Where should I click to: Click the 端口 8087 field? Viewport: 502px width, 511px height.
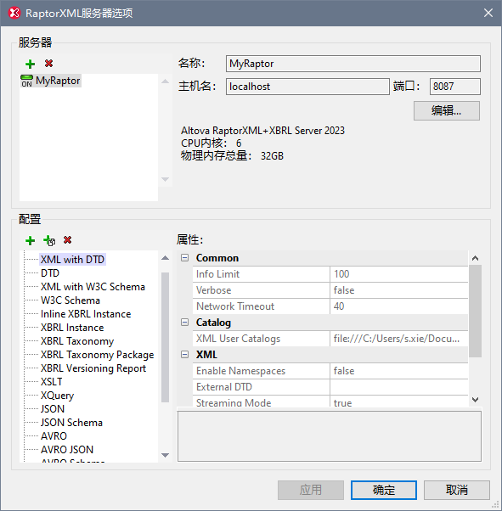(x=454, y=87)
